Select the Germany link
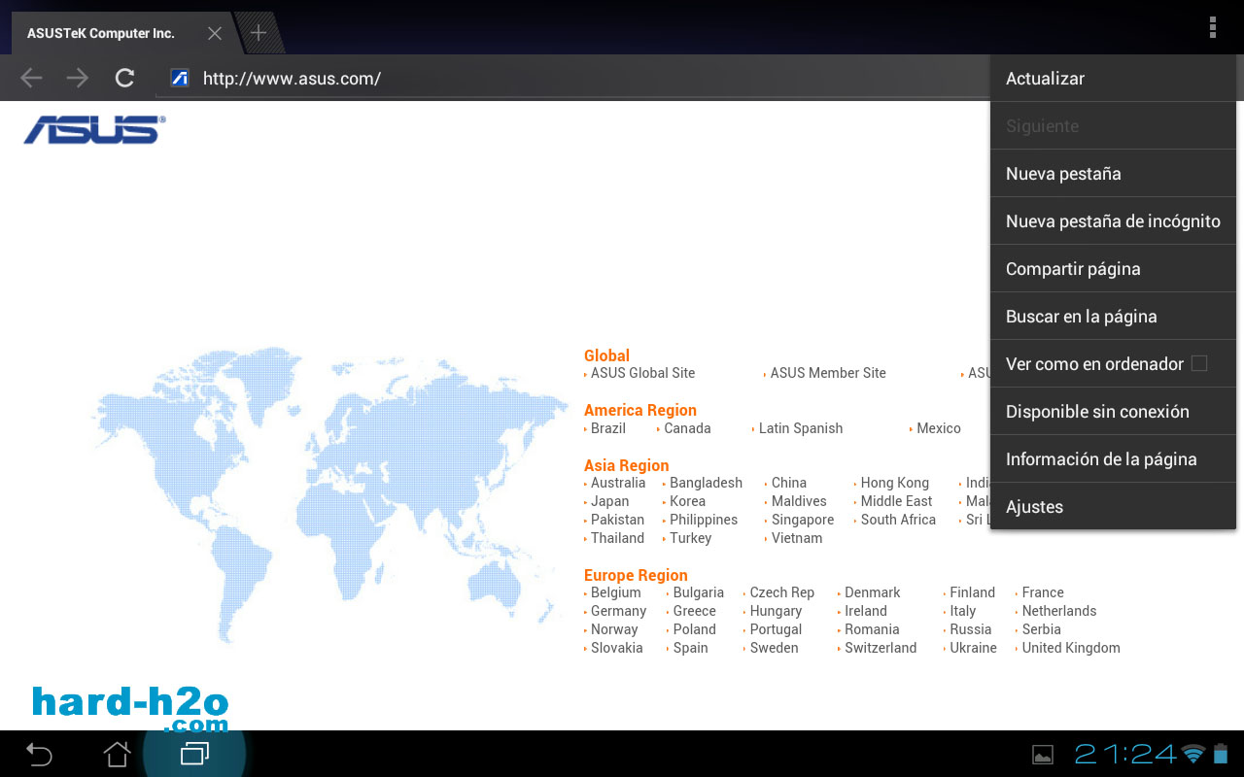The image size is (1244, 777). click(618, 611)
